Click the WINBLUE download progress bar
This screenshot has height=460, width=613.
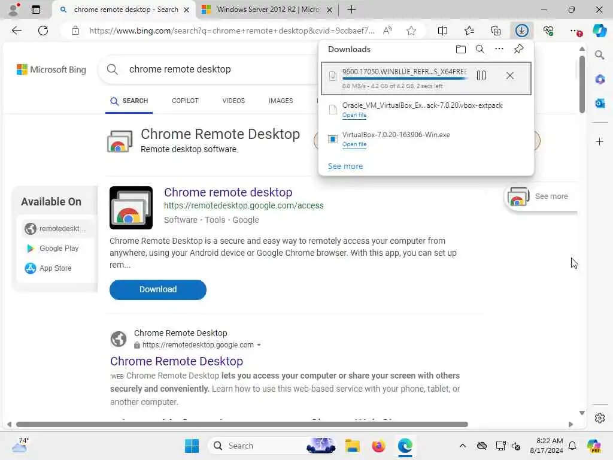pyautogui.click(x=405, y=78)
